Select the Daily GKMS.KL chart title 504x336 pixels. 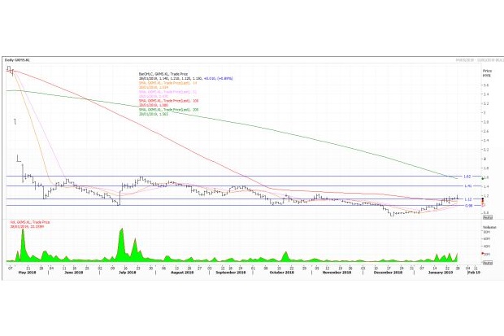(17, 61)
